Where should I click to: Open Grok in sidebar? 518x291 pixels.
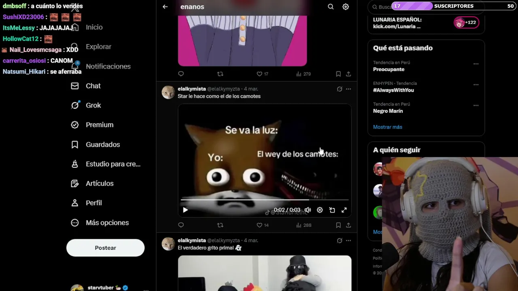coord(93,105)
